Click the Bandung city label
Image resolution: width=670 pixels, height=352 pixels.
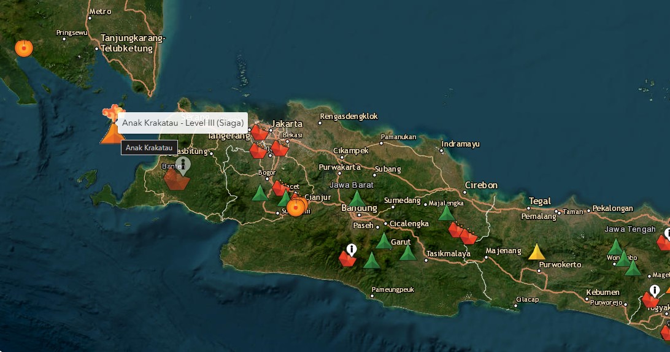(x=359, y=208)
